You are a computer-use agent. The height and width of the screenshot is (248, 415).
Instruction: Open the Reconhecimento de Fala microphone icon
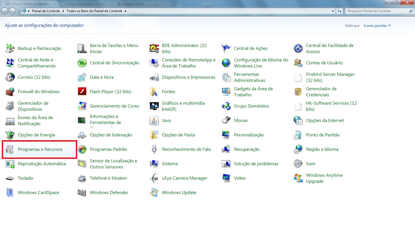point(154,149)
